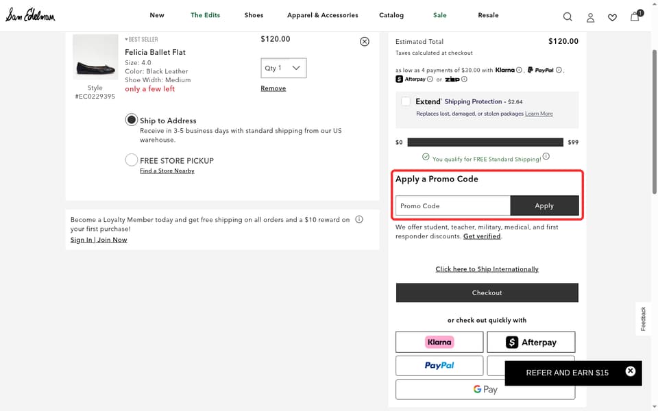Screen dimensions: 658x411
Task: Click loyalty member info icon
Action: click(x=358, y=219)
